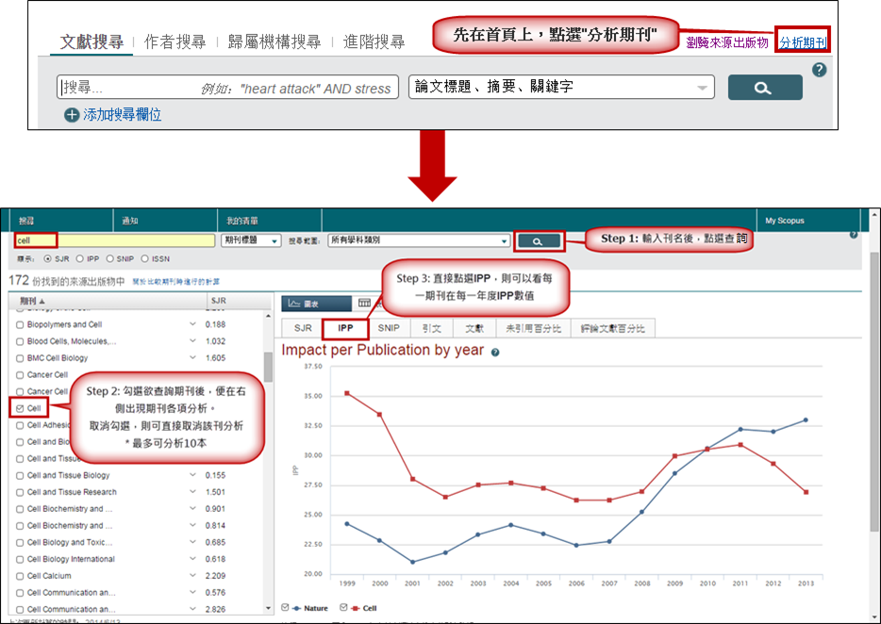Open the journal title dropdown next to cell input
881x624 pixels.
pyautogui.click(x=251, y=240)
